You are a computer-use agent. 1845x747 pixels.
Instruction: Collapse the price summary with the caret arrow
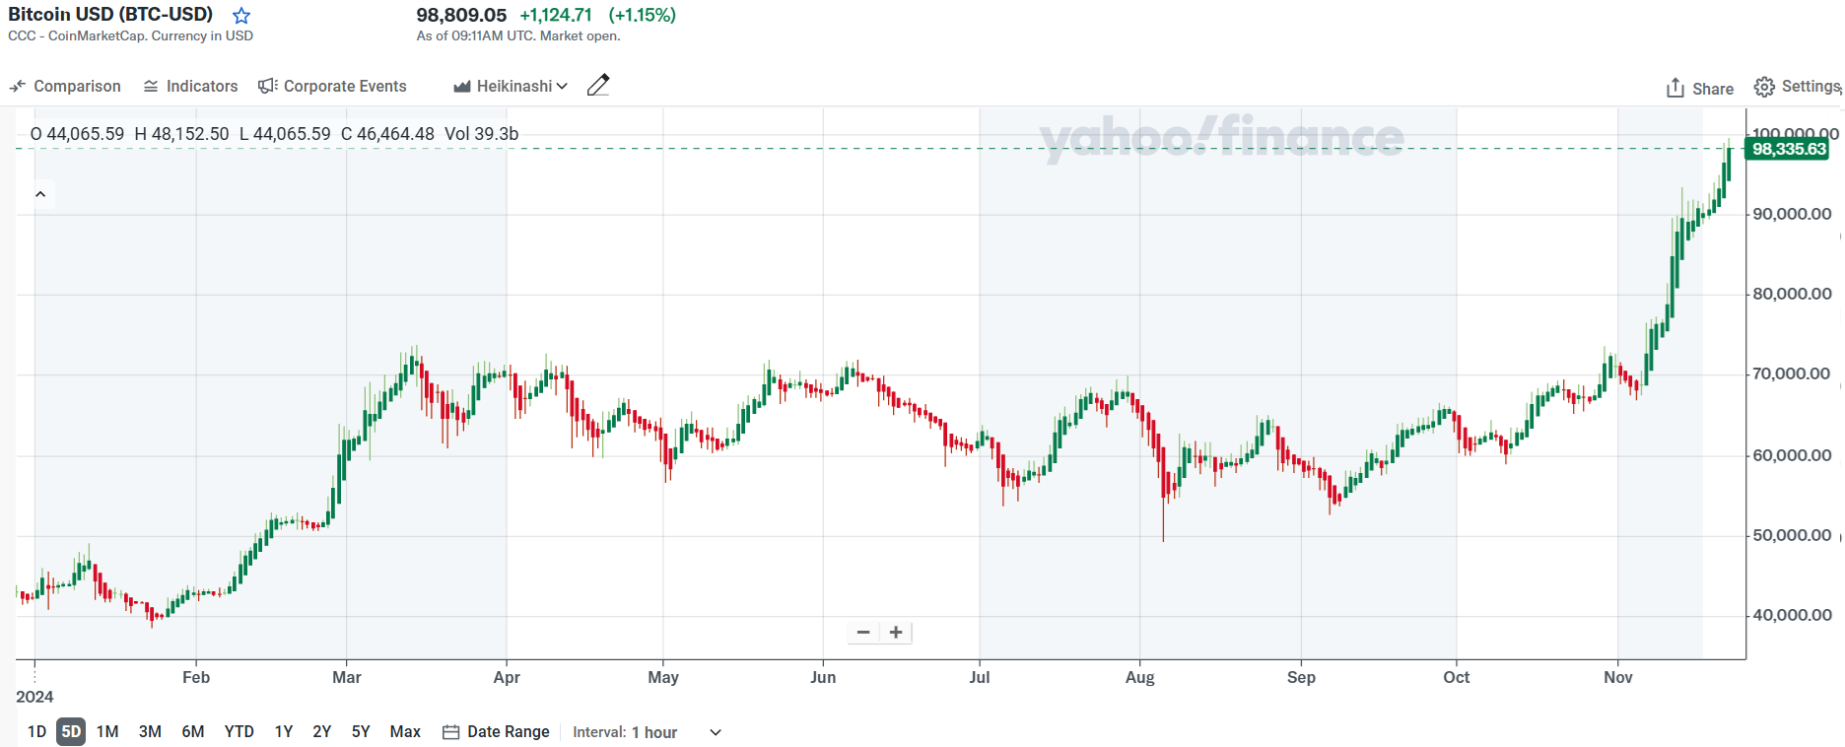[x=40, y=193]
